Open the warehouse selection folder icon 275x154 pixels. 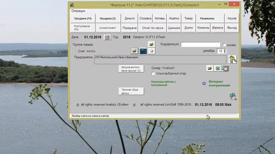[210, 68]
